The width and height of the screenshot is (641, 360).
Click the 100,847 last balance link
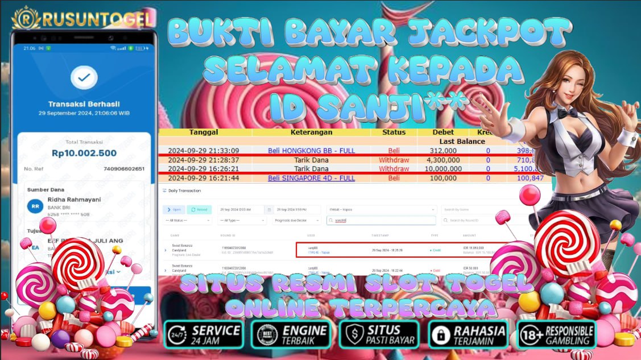[x=530, y=178]
